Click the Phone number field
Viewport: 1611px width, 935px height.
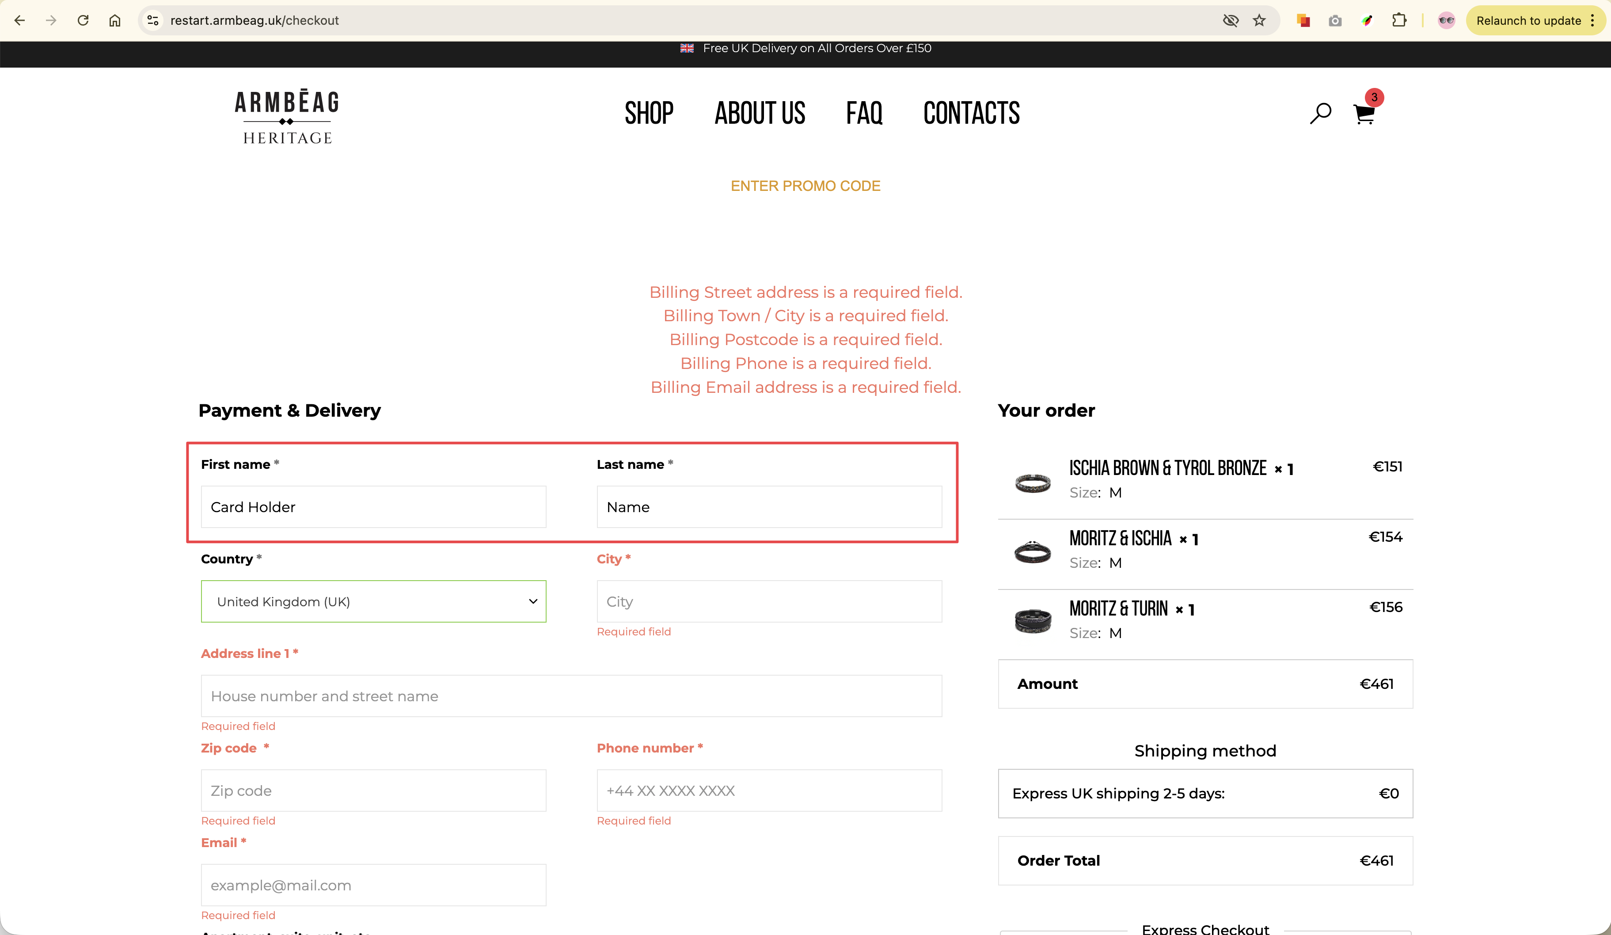[x=769, y=791]
